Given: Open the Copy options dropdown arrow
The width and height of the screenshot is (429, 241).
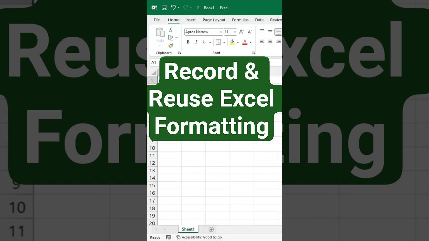Looking at the screenshot, I should pos(177,38).
